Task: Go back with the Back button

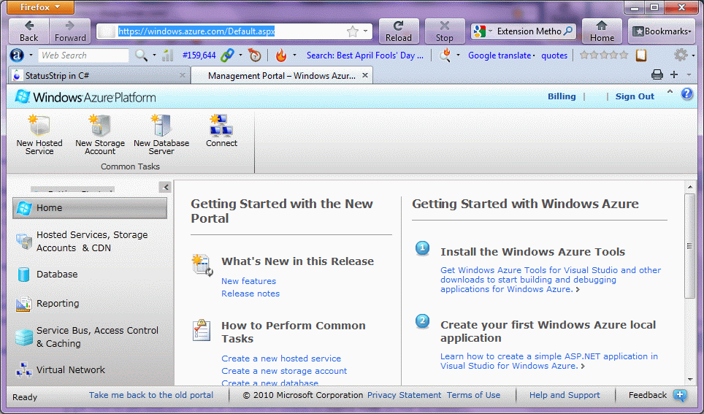Action: pyautogui.click(x=29, y=31)
